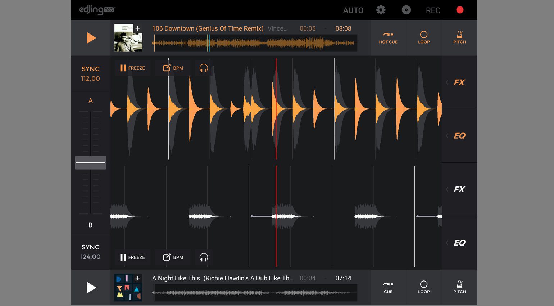
Task: Click artist name Vince... on deck A
Action: tap(277, 28)
